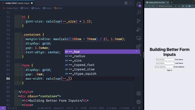Go back in the browser window
The height and width of the screenshot is (110, 195).
(x=146, y=6)
